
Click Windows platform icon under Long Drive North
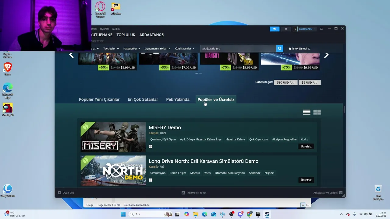[150, 180]
